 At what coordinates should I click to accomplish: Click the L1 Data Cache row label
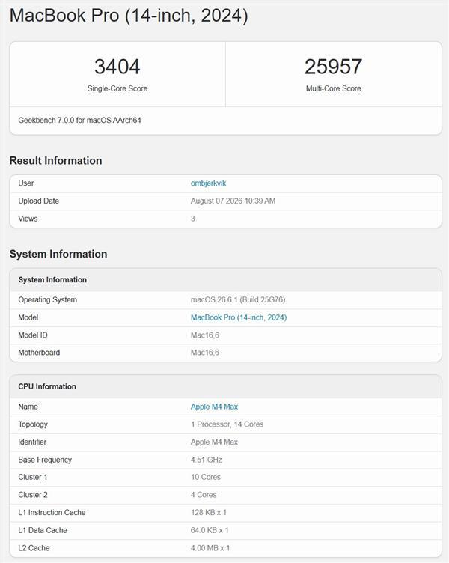point(43,530)
